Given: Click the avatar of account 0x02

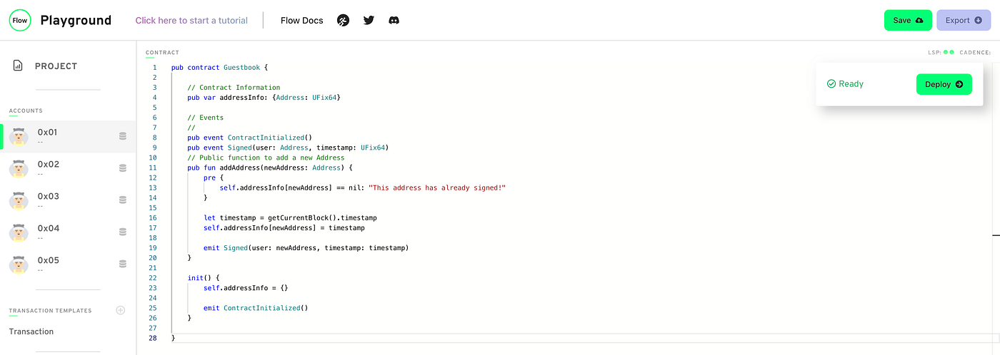Looking at the screenshot, I should [19, 168].
